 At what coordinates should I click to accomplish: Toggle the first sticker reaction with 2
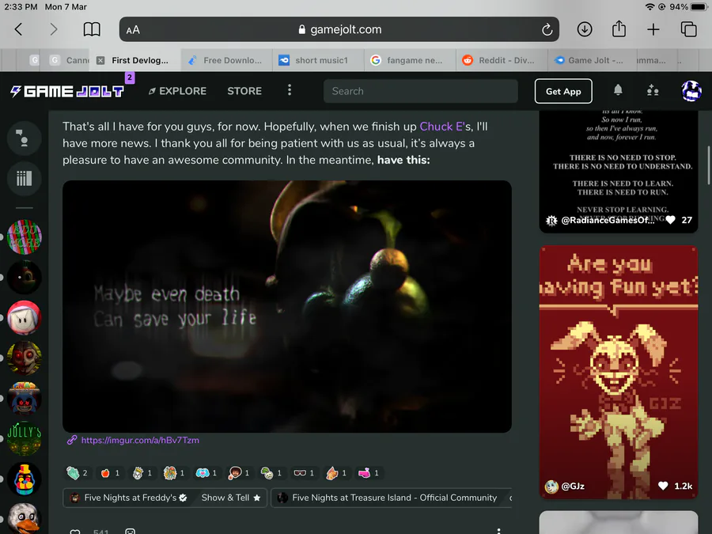tap(77, 473)
